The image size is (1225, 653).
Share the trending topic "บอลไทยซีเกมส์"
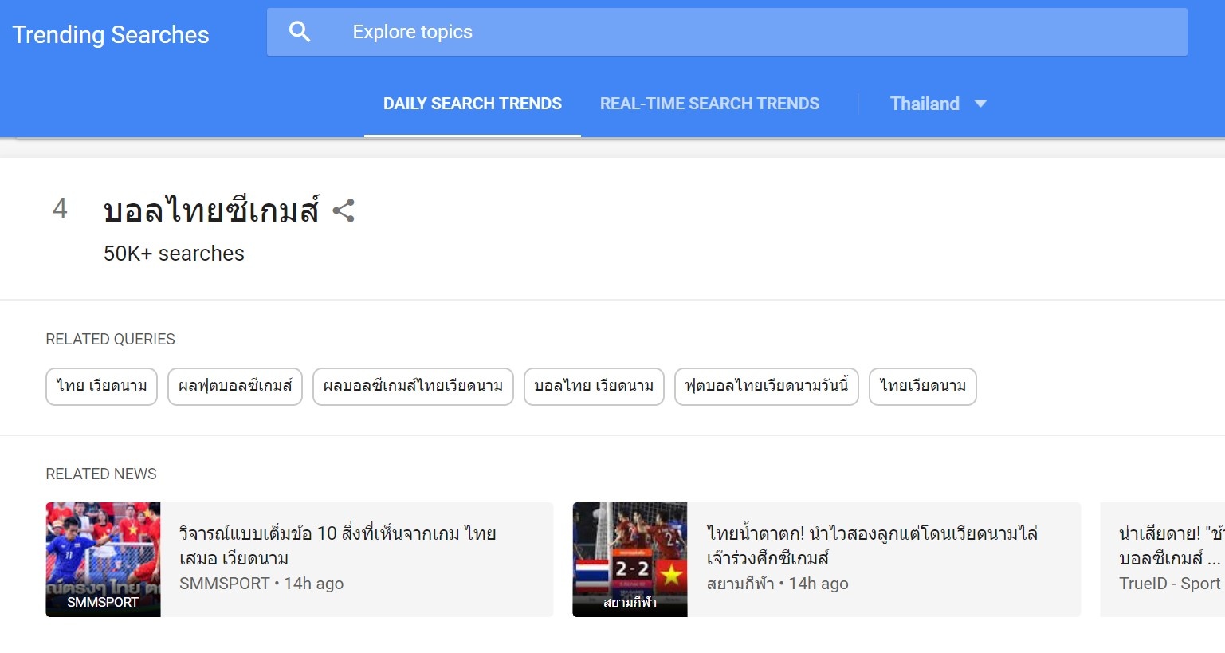tap(344, 210)
